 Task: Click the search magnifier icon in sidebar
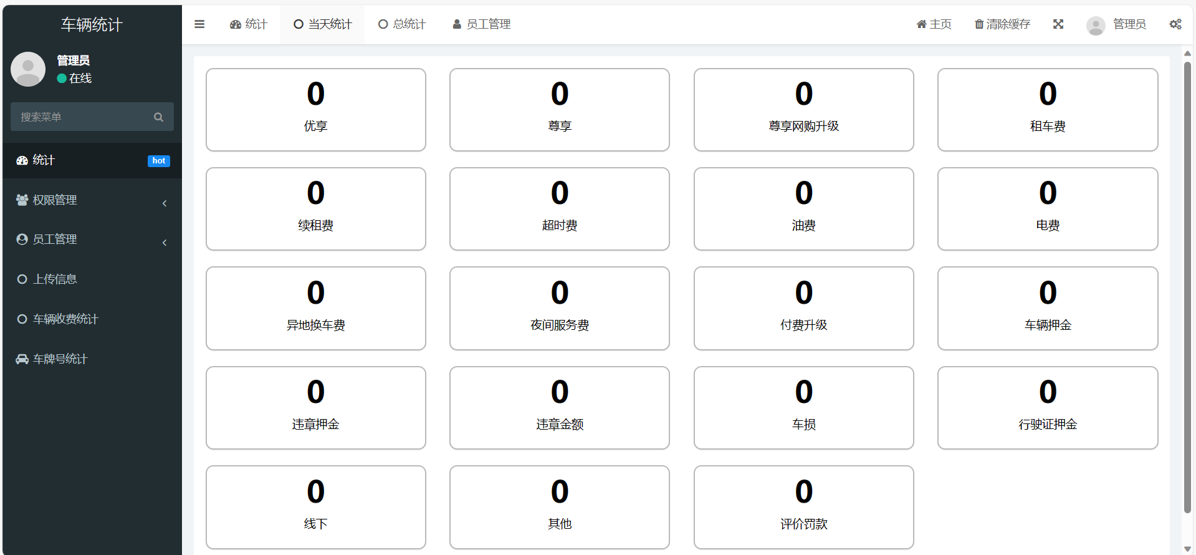tap(158, 117)
